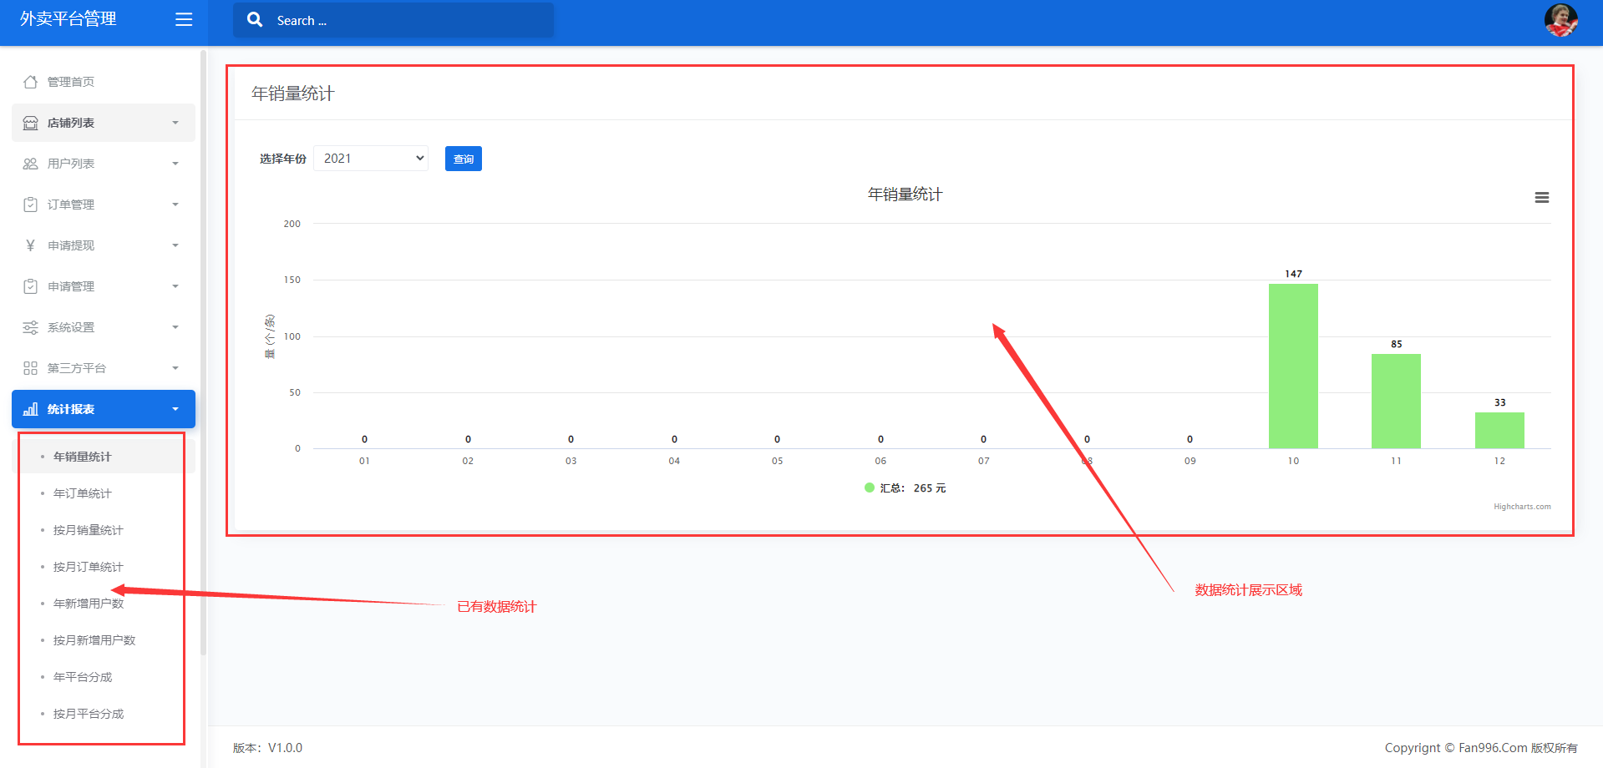Select 年销量统计 in the sidebar

pyautogui.click(x=82, y=457)
